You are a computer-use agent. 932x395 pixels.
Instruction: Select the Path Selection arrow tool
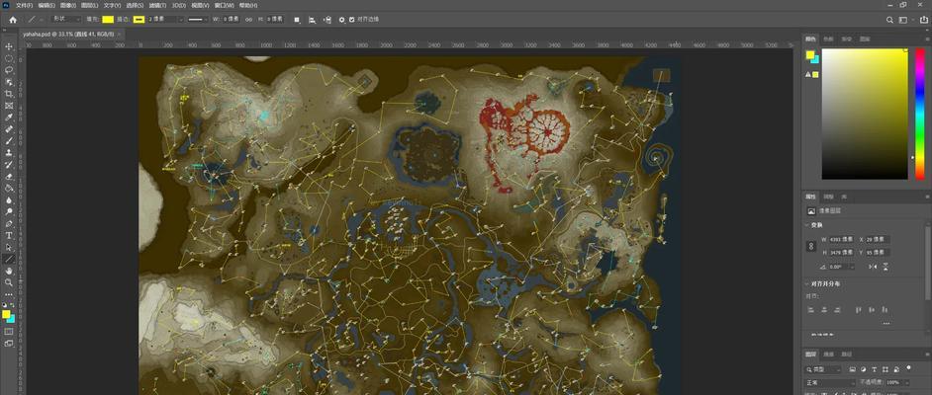coord(9,247)
